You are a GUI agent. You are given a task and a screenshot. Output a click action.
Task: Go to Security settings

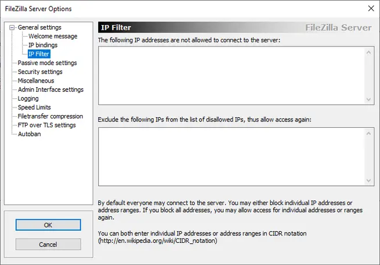pyautogui.click(x=40, y=71)
